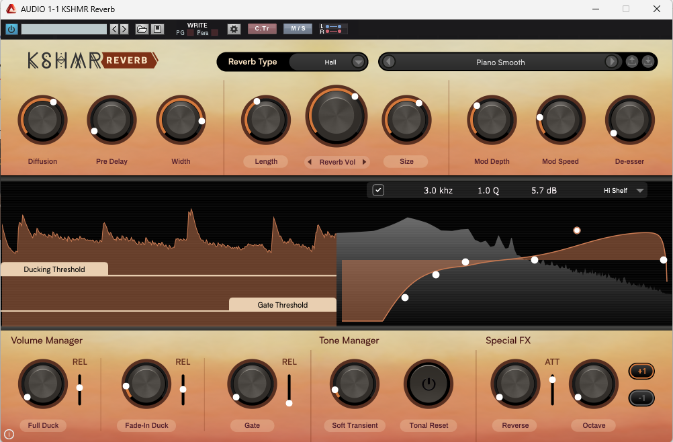Click the preset export upload icon
Viewport: 673px width, 442px height.
632,62
